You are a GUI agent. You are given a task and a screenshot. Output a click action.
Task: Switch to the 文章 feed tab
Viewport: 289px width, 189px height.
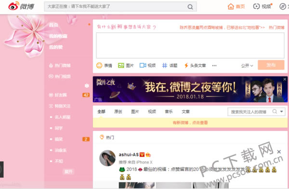coord(185,111)
